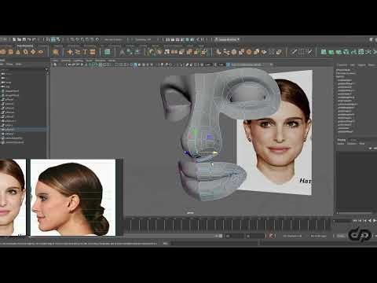Select imagePlane2 in the Outliner
The image size is (377, 283).
coord(10,95)
